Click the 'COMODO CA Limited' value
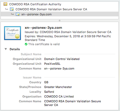 pos(59,96)
